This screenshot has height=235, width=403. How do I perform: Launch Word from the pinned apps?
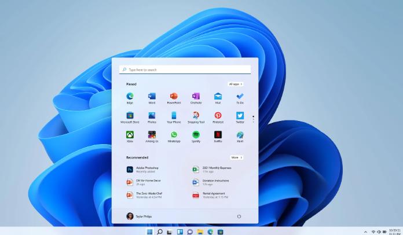coord(152,98)
